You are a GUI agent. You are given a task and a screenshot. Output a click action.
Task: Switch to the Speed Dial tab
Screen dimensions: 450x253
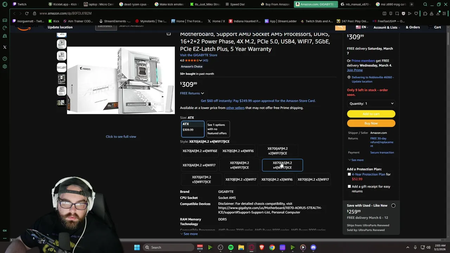tap(237, 4)
